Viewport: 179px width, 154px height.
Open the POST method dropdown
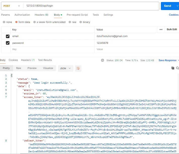(x=12, y=6)
